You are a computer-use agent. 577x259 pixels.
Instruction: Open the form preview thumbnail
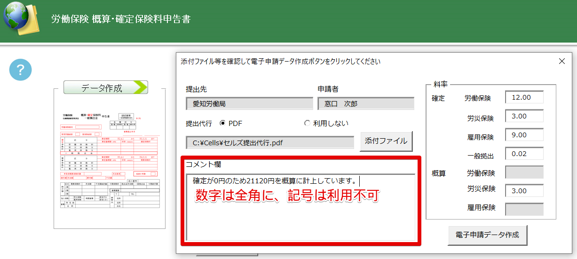110,160
